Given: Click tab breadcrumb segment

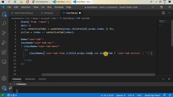Looking at the screenshot, I should pyautogui.click(x=54, y=18).
